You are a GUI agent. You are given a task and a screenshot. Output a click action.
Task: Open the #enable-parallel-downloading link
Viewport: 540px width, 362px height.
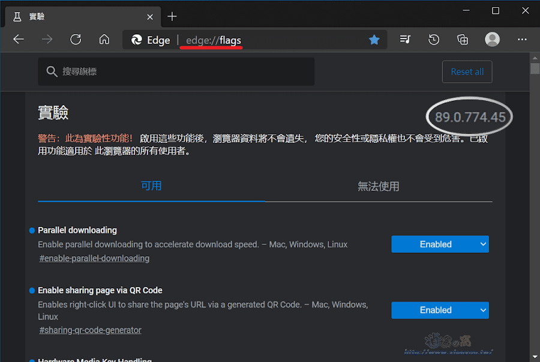point(94,258)
